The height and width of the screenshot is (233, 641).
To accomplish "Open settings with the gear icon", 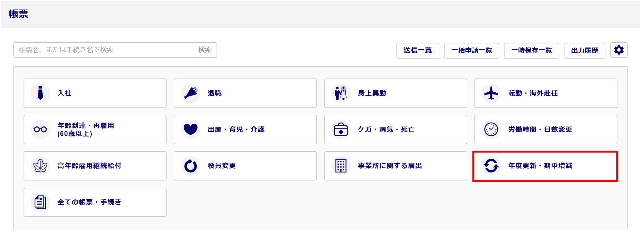I will (x=619, y=50).
